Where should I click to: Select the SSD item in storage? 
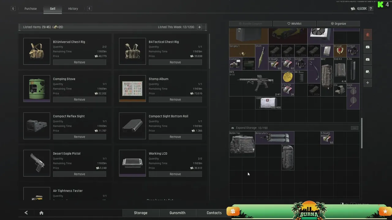[x=327, y=50]
